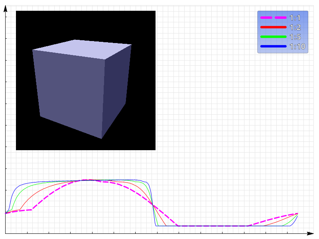Click the x-axis arrowhead
Screen dimensions: 319x239
pos(311,233)
